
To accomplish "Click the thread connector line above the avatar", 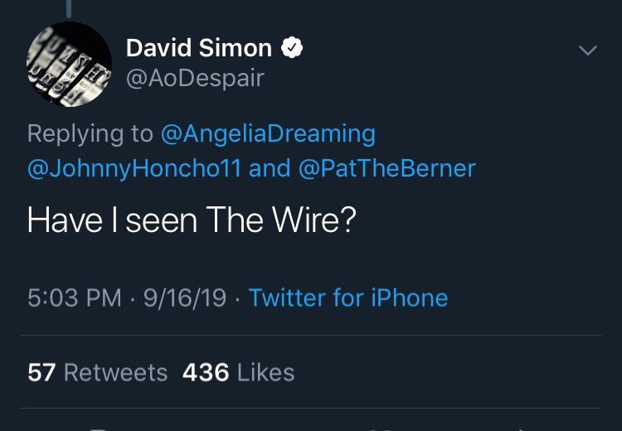I will (69, 7).
